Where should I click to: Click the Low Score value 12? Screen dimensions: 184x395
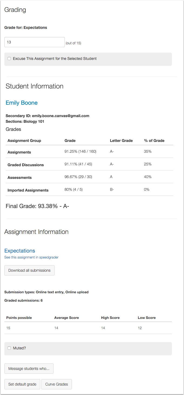point(140,328)
